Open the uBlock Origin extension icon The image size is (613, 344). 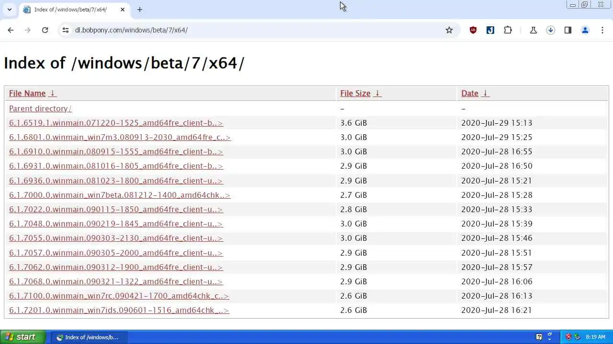[x=473, y=30]
